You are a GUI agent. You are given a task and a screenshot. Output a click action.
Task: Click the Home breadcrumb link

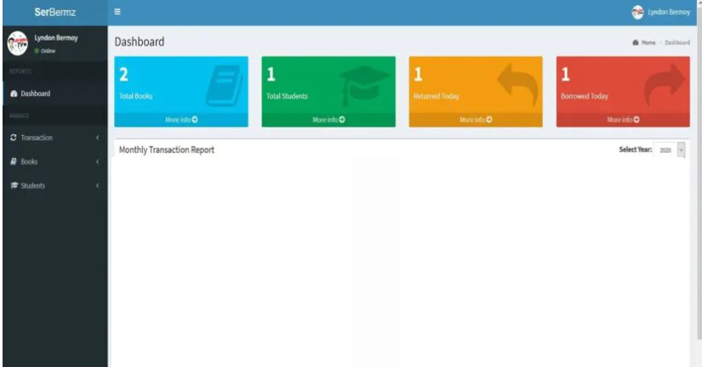click(648, 42)
